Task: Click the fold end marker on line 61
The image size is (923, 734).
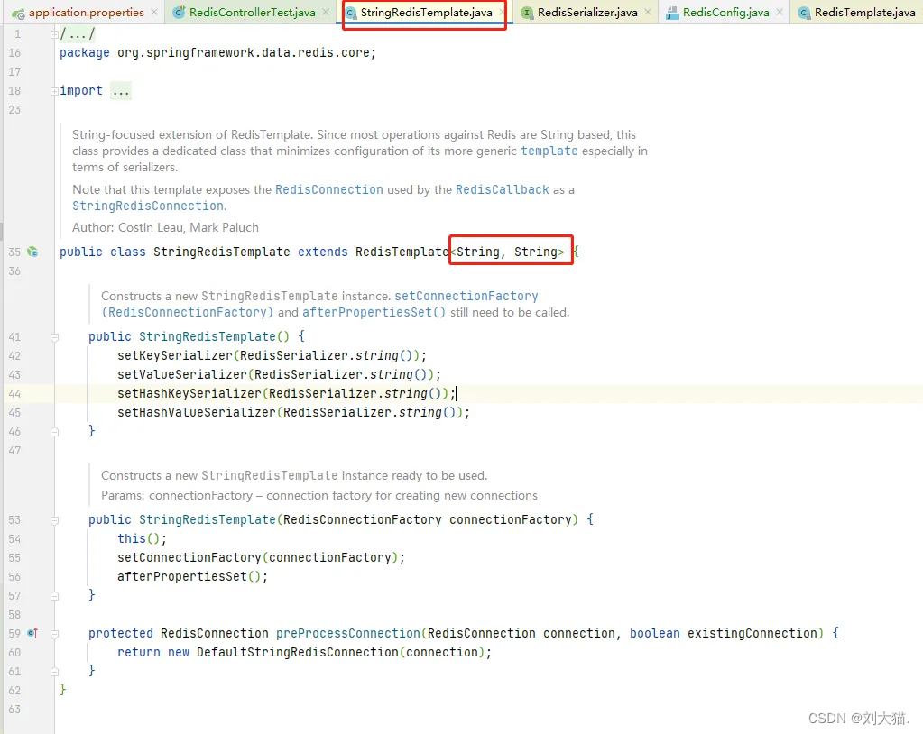Action: coord(54,671)
